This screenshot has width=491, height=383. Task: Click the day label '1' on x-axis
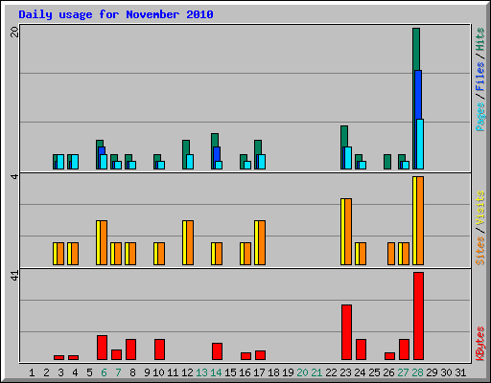click(x=32, y=372)
